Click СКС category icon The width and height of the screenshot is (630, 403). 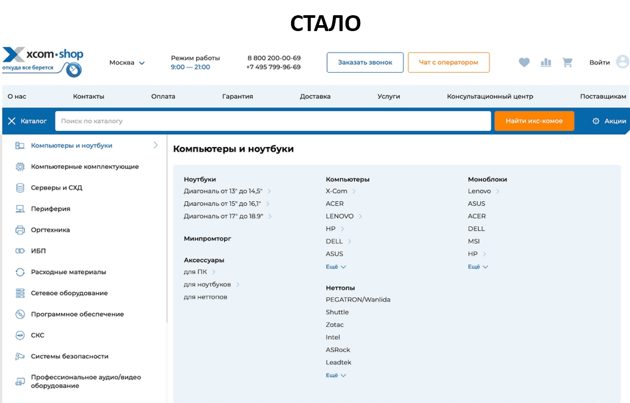coord(20,336)
